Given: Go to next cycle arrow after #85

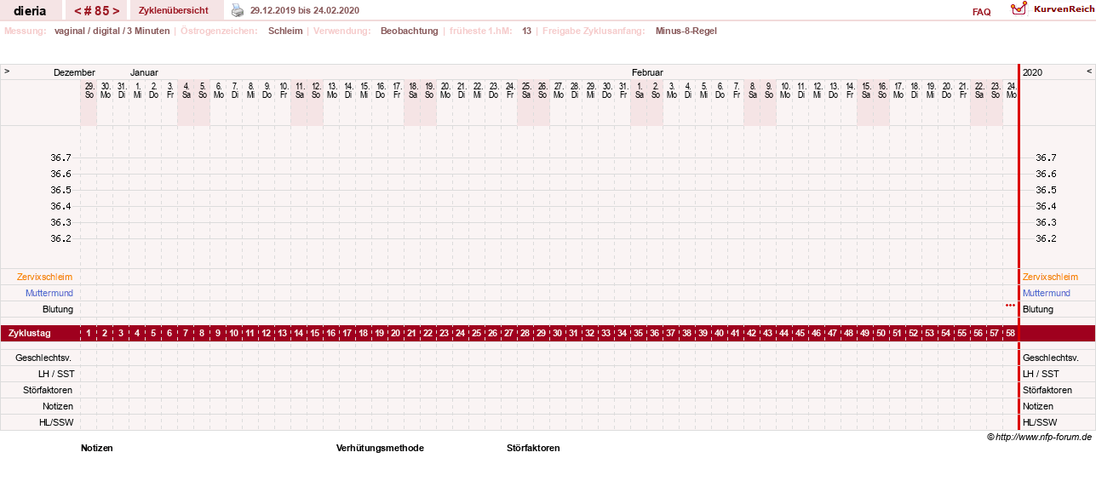Looking at the screenshot, I should pos(115,11).
